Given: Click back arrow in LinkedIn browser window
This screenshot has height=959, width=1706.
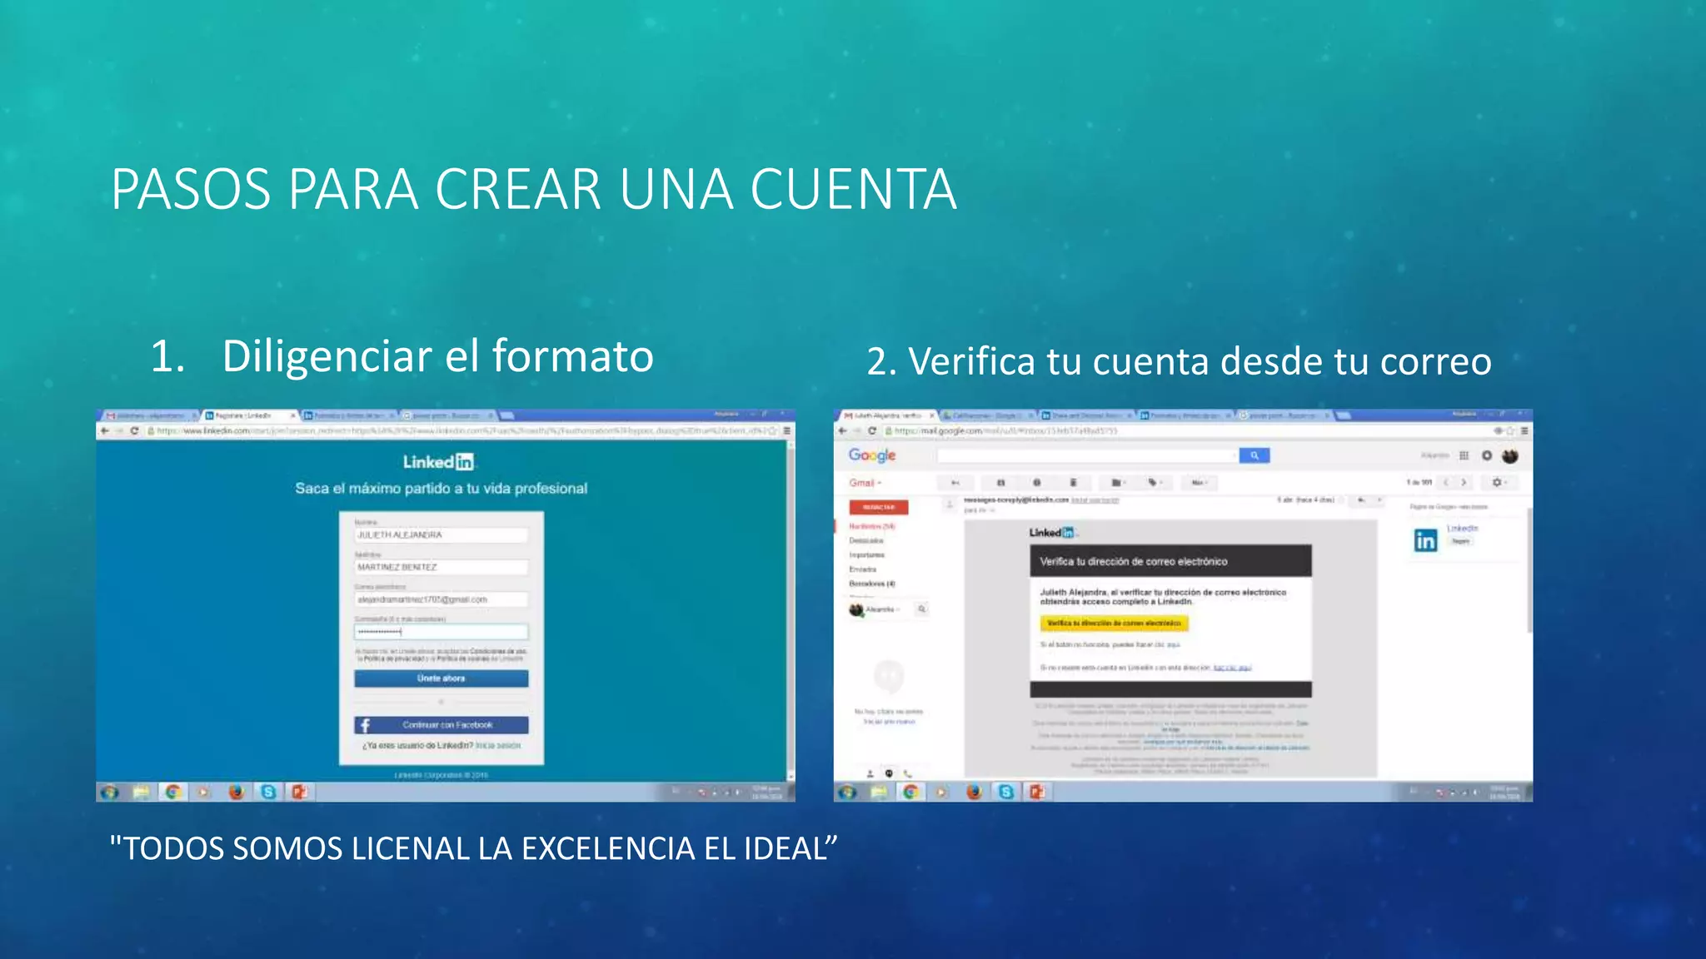Looking at the screenshot, I should point(104,431).
